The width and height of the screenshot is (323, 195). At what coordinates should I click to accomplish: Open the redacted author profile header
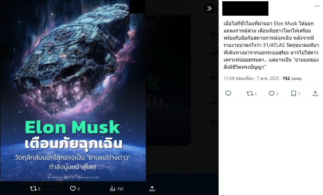tap(245, 8)
